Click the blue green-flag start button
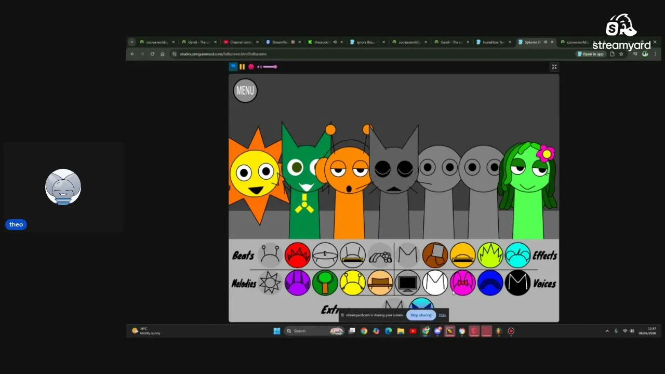 (233, 66)
